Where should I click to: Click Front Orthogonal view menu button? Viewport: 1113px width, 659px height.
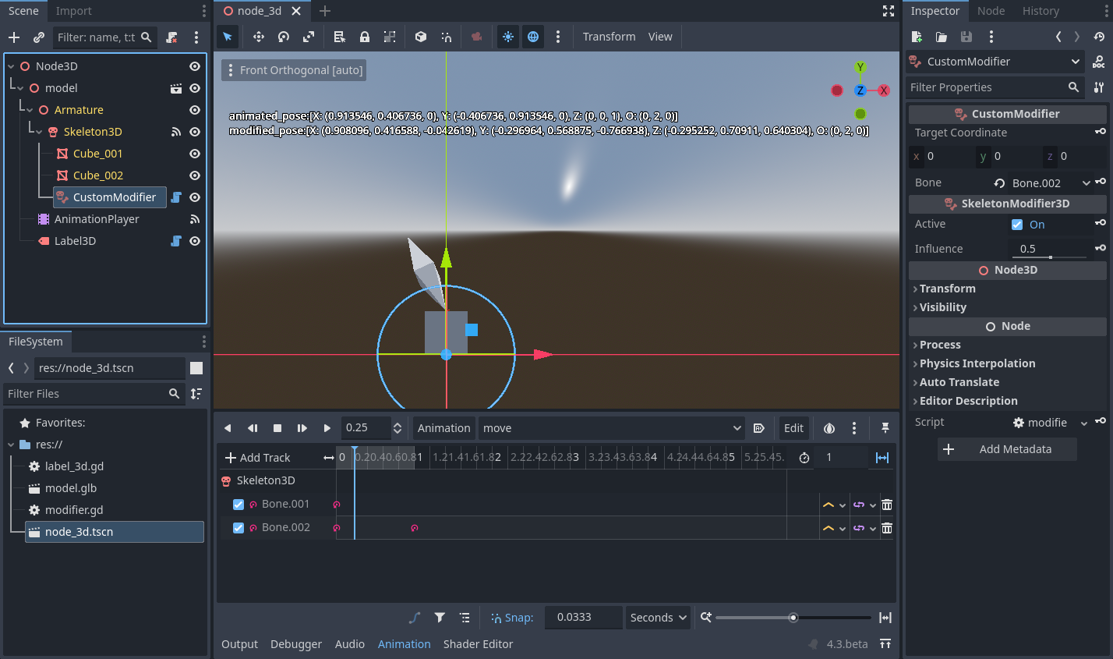pyautogui.click(x=294, y=70)
